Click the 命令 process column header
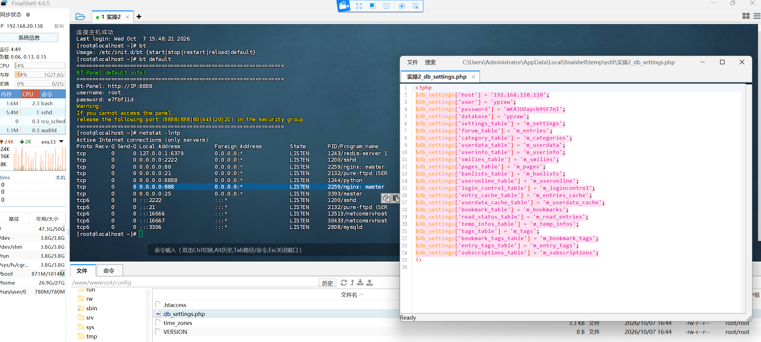Image resolution: width=761 pixels, height=342 pixels. (53, 94)
